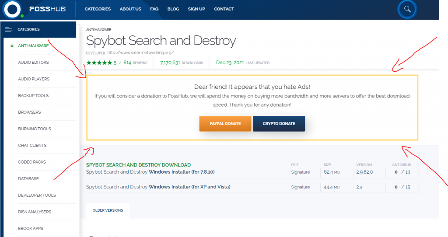Screen dimensions: 448x237
Task: Select ANTI MALWARE category in sidebar
Action: pyautogui.click(x=33, y=45)
